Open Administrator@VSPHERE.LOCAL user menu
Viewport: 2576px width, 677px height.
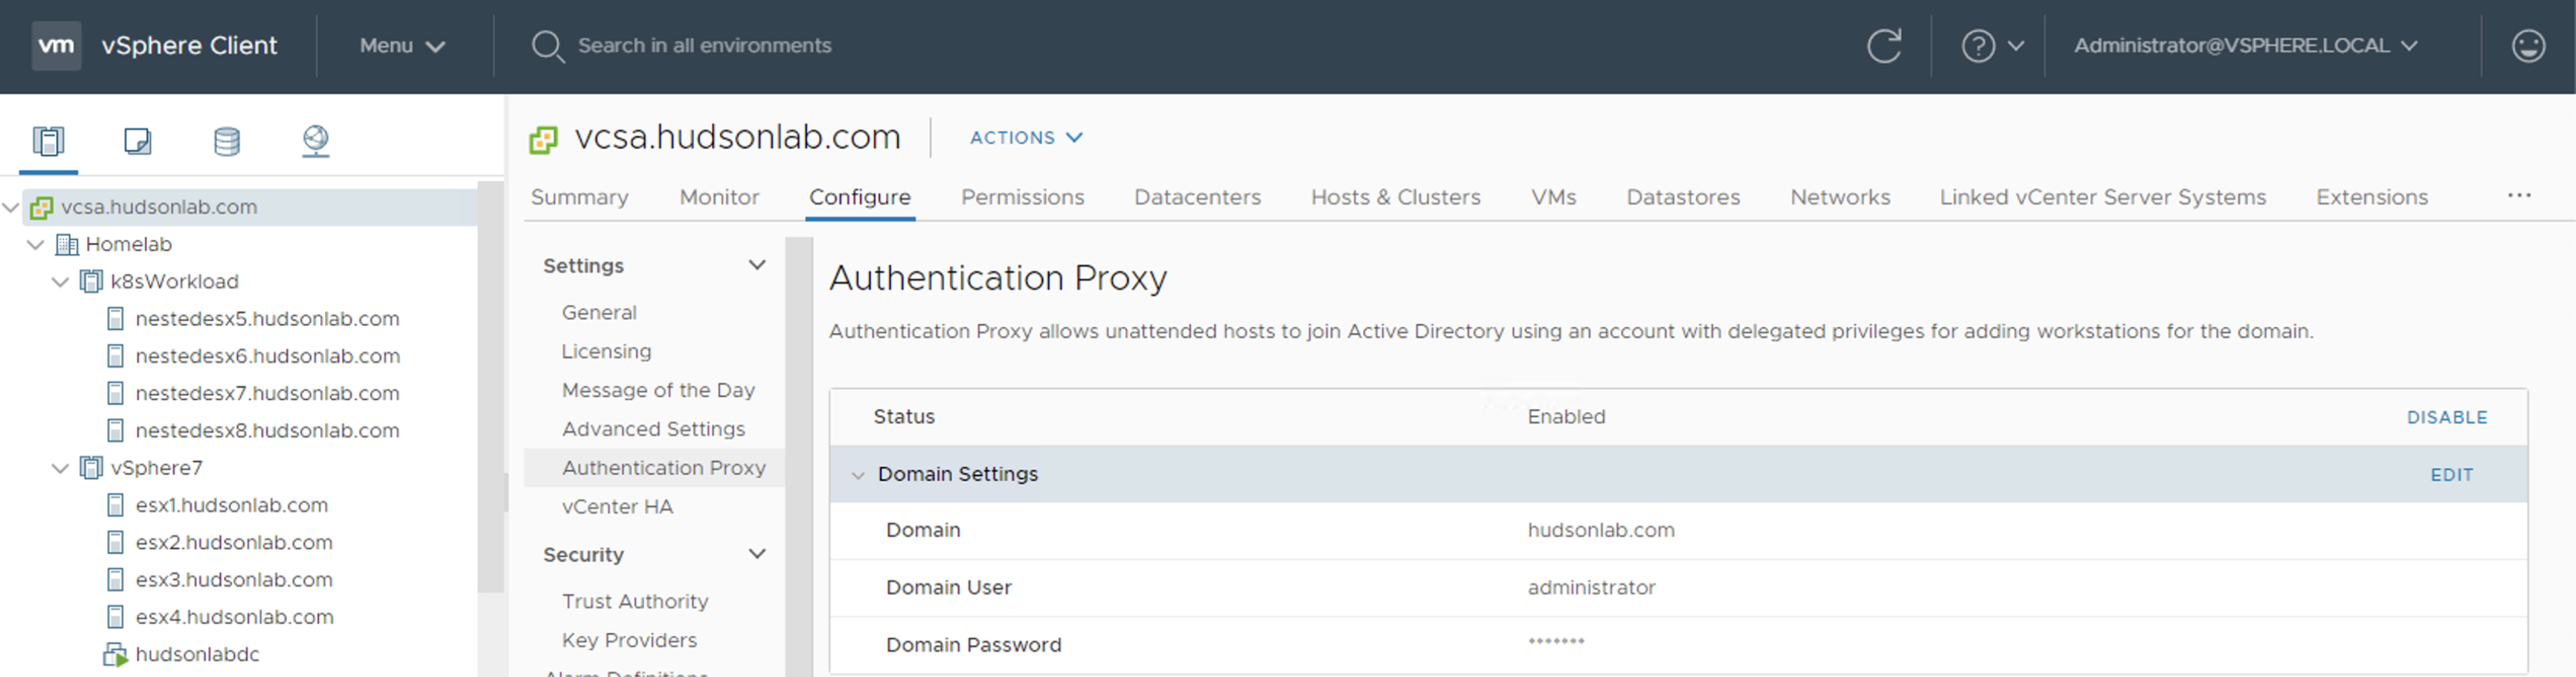[2245, 46]
